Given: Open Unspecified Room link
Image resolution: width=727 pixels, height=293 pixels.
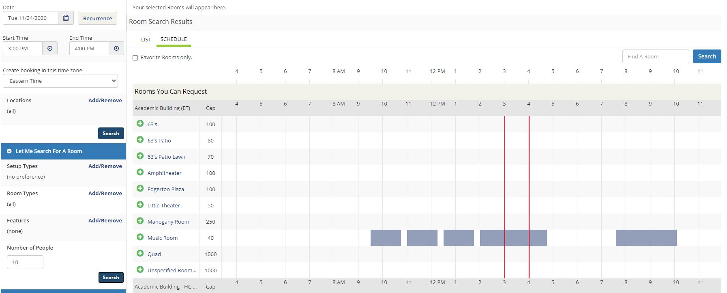Looking at the screenshot, I should tap(172, 270).
